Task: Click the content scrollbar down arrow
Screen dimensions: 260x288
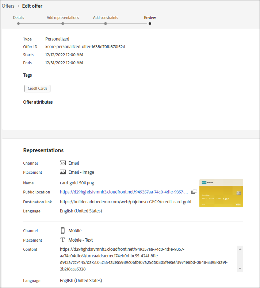Action: coord(240,269)
